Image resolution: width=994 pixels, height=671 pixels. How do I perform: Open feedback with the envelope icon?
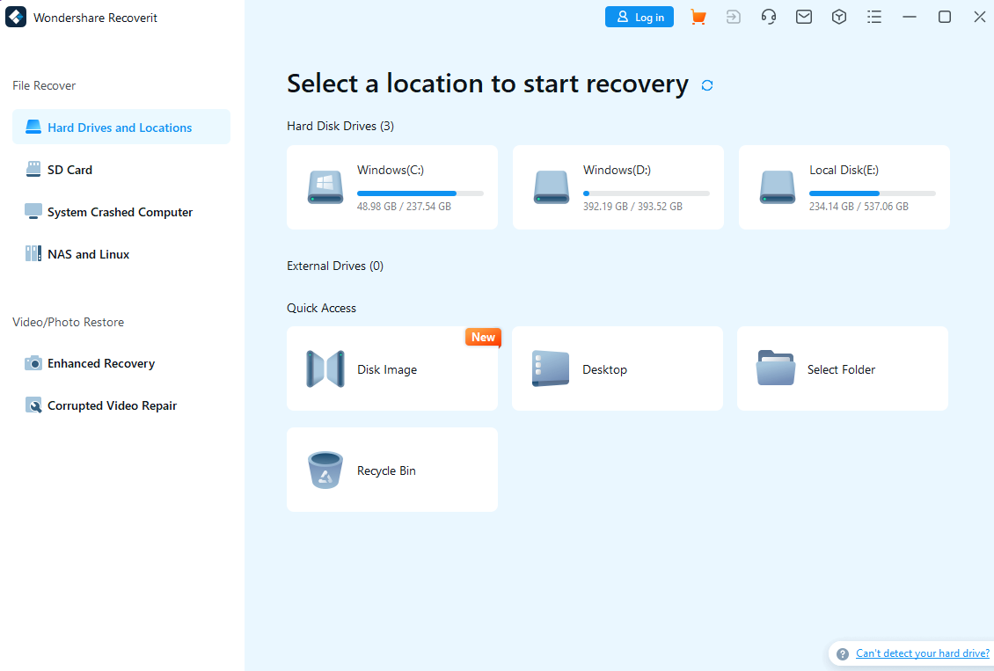(804, 16)
